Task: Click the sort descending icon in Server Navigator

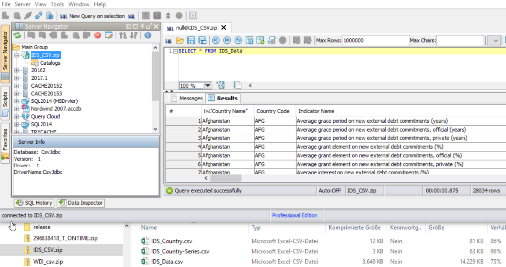Action: (x=134, y=35)
